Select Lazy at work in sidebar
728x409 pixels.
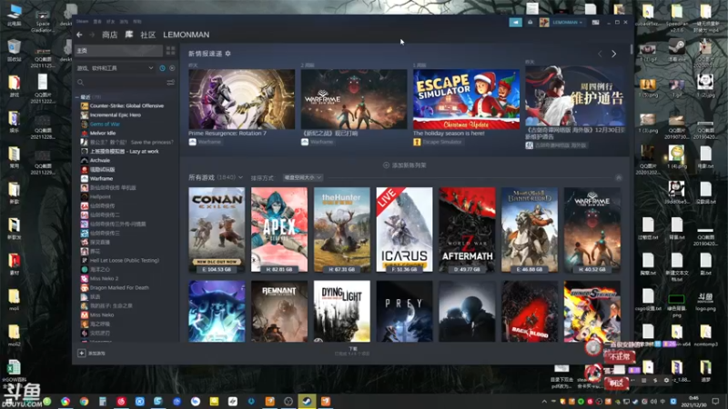pyautogui.click(x=123, y=151)
